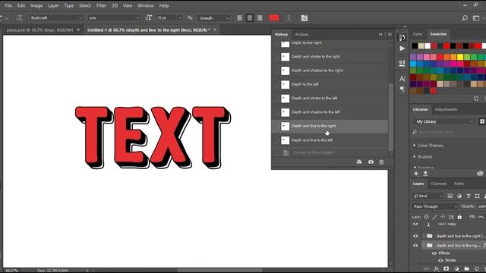The width and height of the screenshot is (486, 273).
Task: Create new group folder icon
Action: 466,269
